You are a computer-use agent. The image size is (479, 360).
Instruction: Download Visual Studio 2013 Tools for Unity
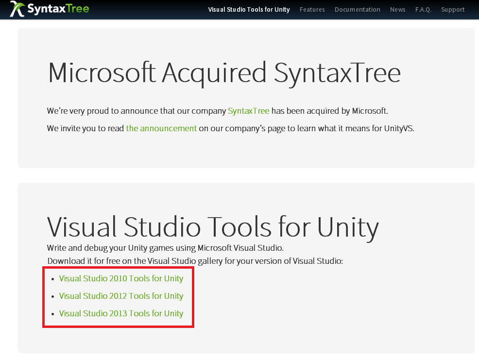tap(121, 313)
